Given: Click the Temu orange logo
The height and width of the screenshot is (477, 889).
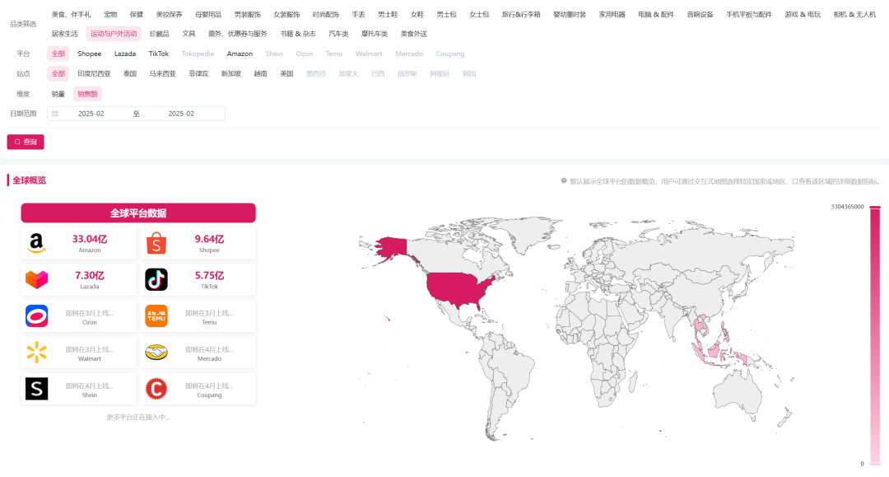Looking at the screenshot, I should click(156, 316).
